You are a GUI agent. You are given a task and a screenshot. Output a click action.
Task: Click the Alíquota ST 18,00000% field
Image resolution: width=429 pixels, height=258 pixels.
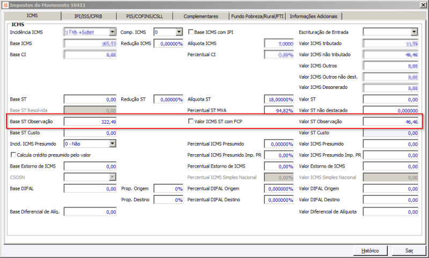point(279,100)
